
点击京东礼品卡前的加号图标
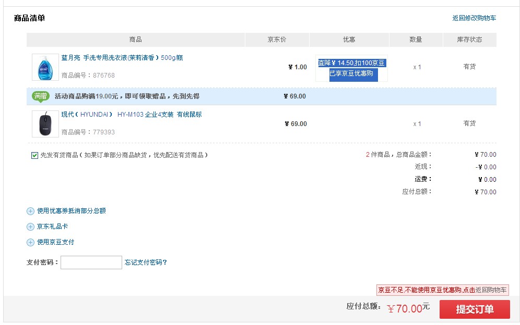[30, 227]
